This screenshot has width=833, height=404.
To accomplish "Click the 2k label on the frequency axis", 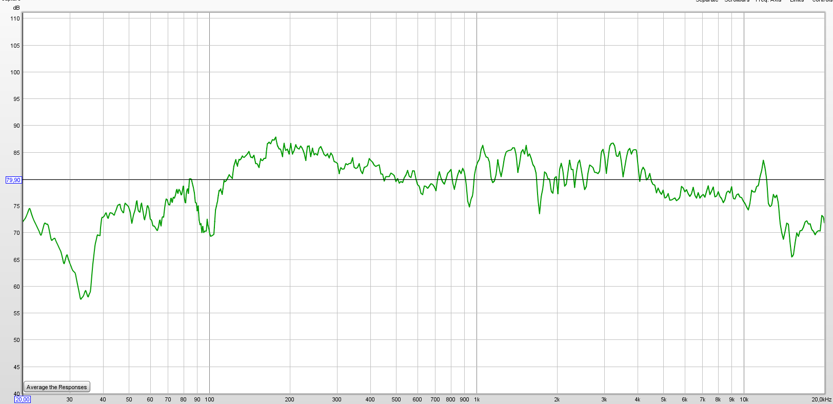I will tap(557, 399).
